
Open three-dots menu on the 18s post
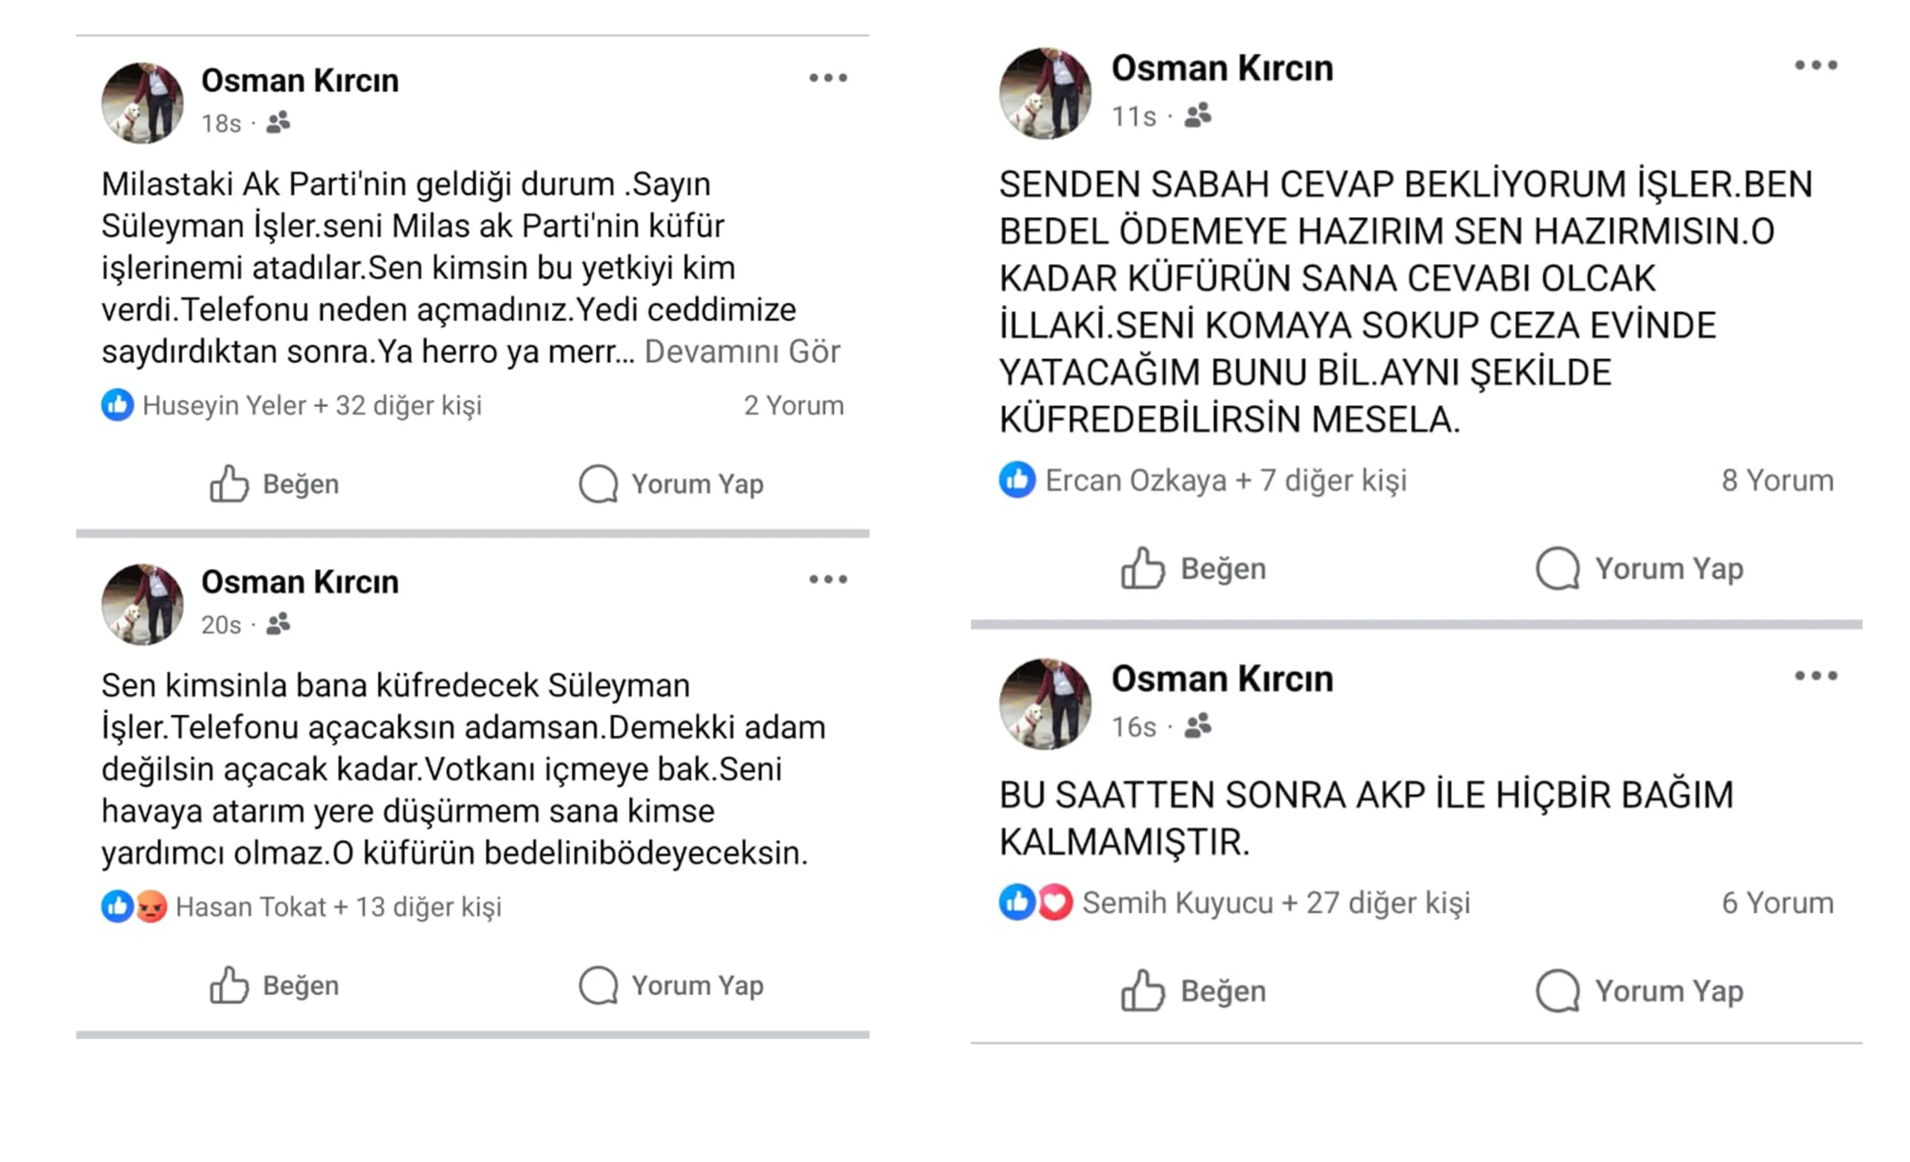(x=828, y=78)
